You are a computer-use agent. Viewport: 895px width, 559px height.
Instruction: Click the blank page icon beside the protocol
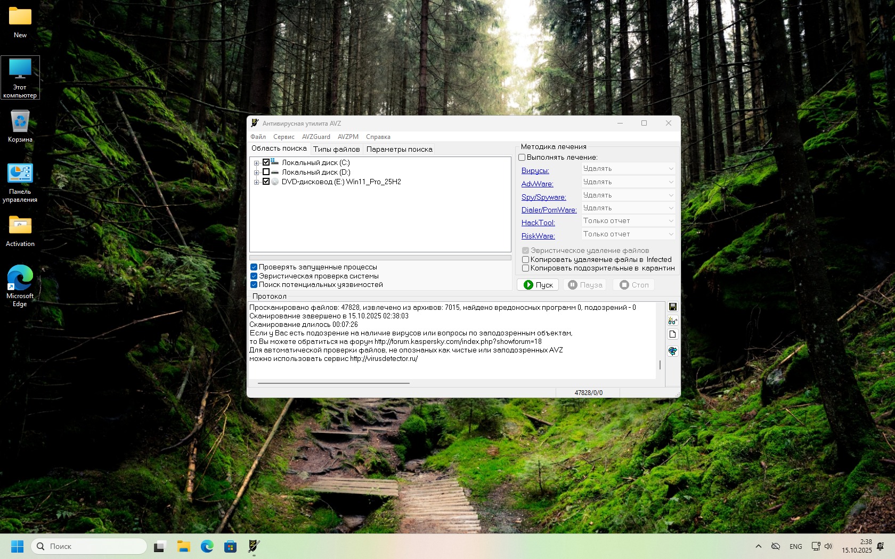[x=672, y=334]
